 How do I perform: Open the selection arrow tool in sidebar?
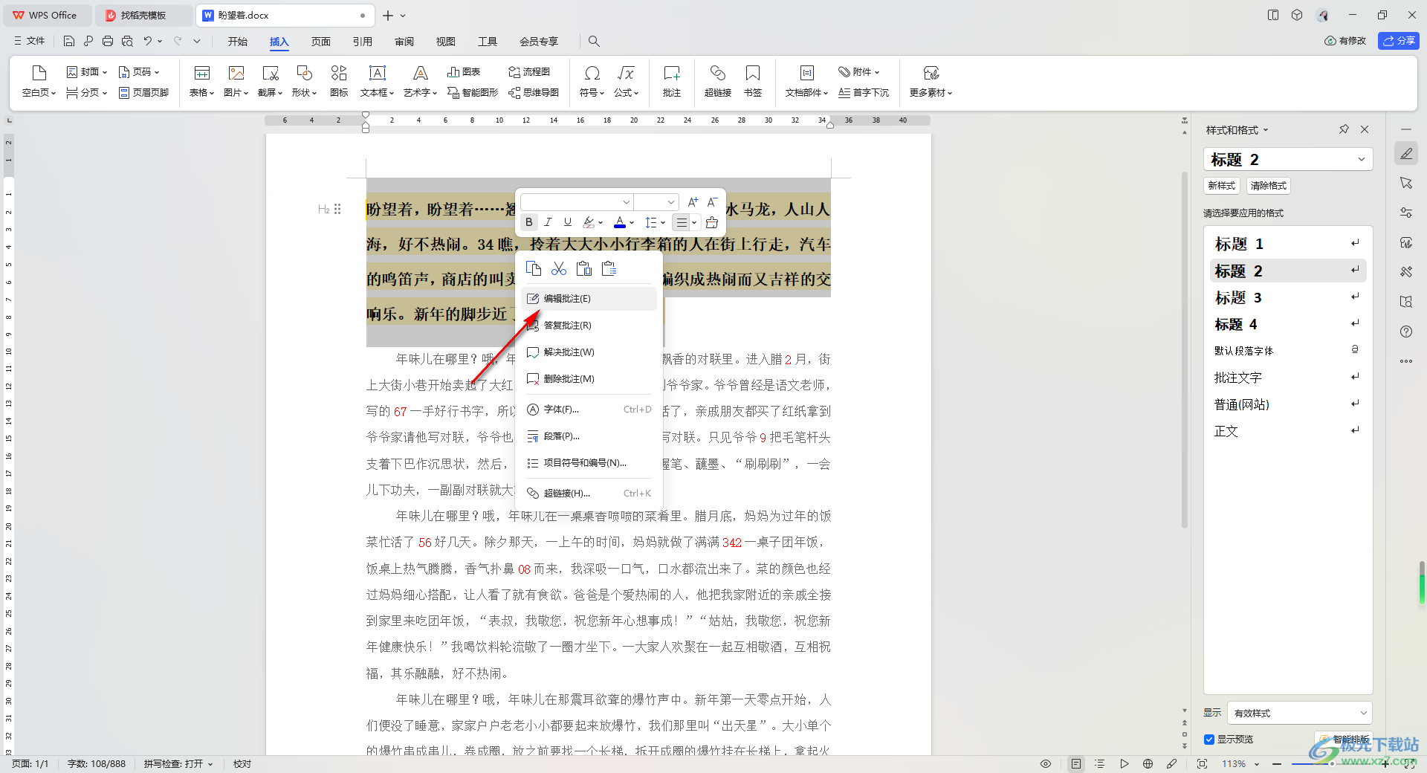pos(1406,183)
